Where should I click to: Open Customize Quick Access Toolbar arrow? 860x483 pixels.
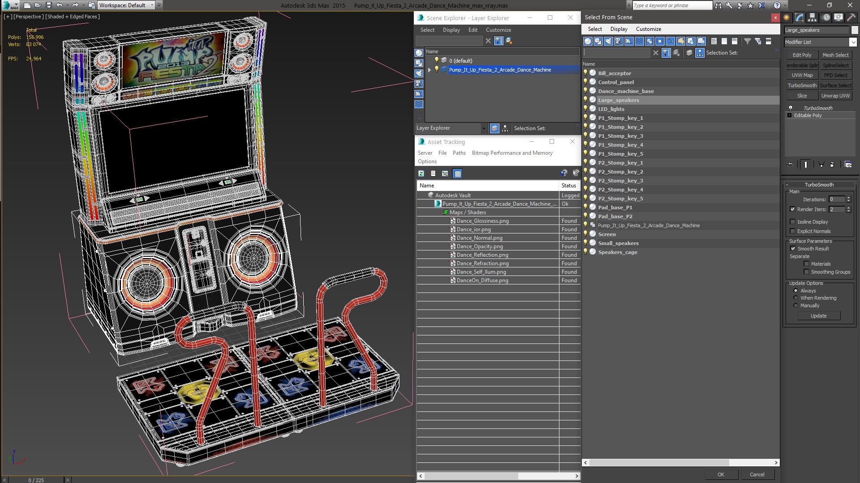[x=159, y=5]
